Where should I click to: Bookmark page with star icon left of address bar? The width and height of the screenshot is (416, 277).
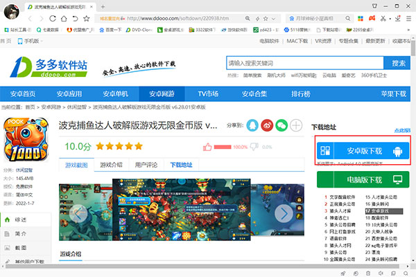(x=87, y=19)
